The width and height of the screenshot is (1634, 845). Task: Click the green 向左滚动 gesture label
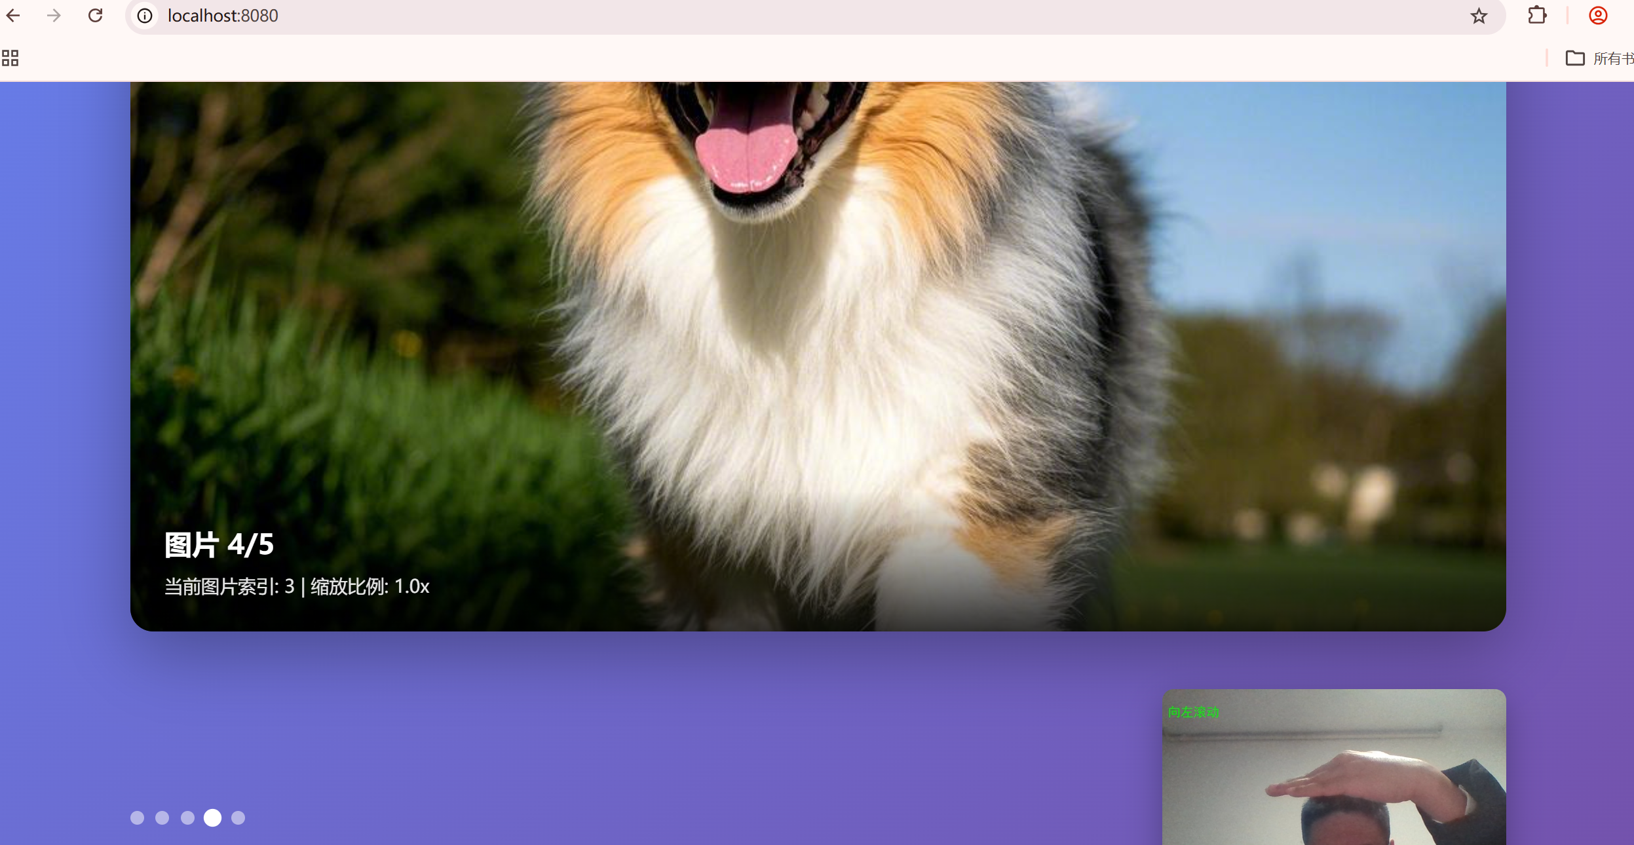pos(1193,712)
